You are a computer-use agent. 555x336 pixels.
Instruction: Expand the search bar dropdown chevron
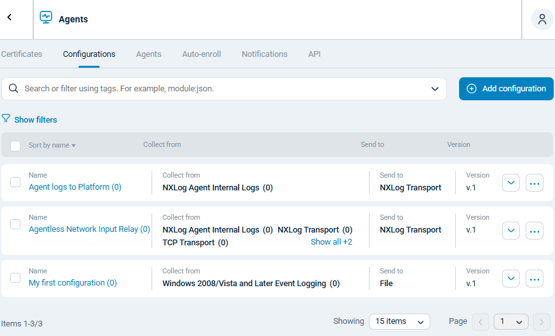[435, 89]
